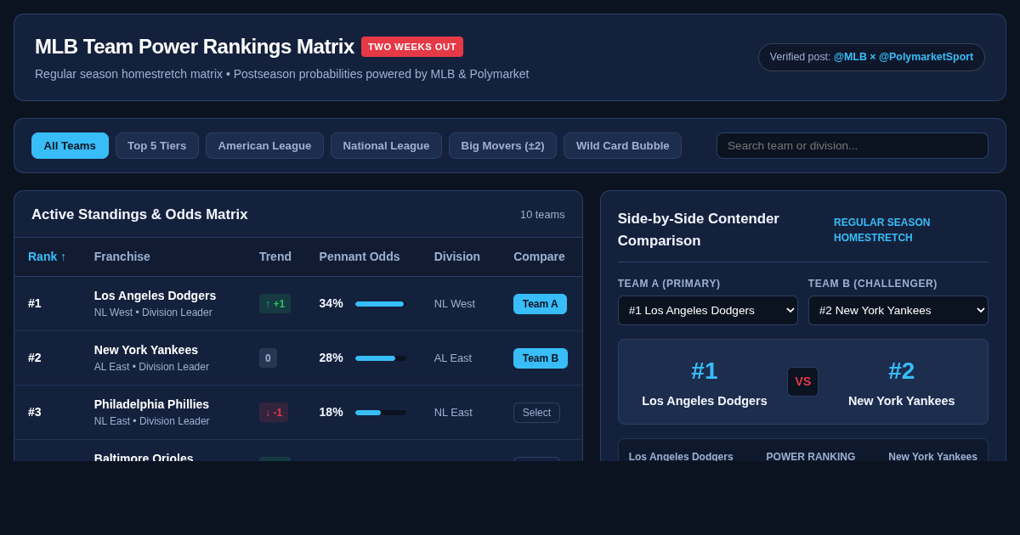Viewport: 1020px width, 535px height.
Task: Open the @PolymarketSport link
Action: [926, 57]
